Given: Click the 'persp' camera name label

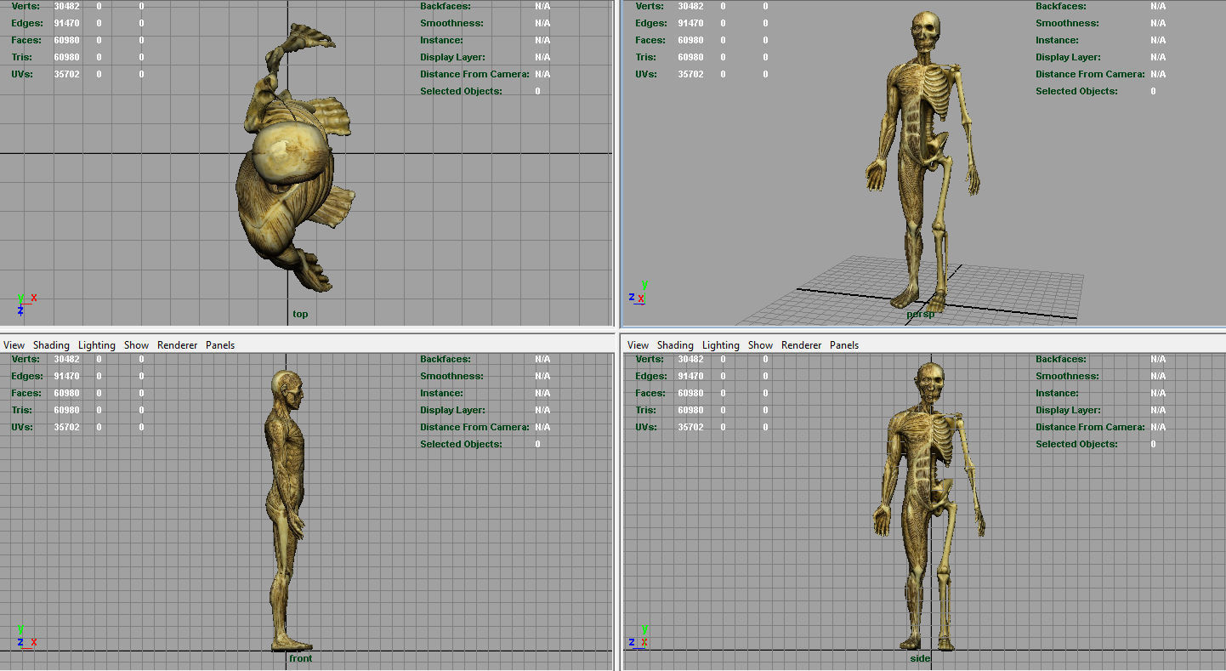Looking at the screenshot, I should pos(920,314).
